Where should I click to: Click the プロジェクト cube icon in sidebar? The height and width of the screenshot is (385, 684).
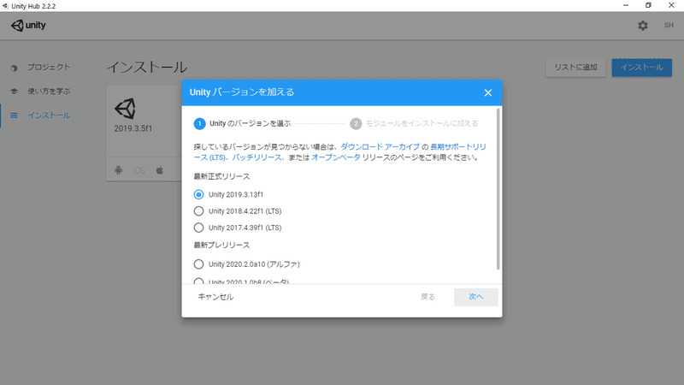[14, 68]
